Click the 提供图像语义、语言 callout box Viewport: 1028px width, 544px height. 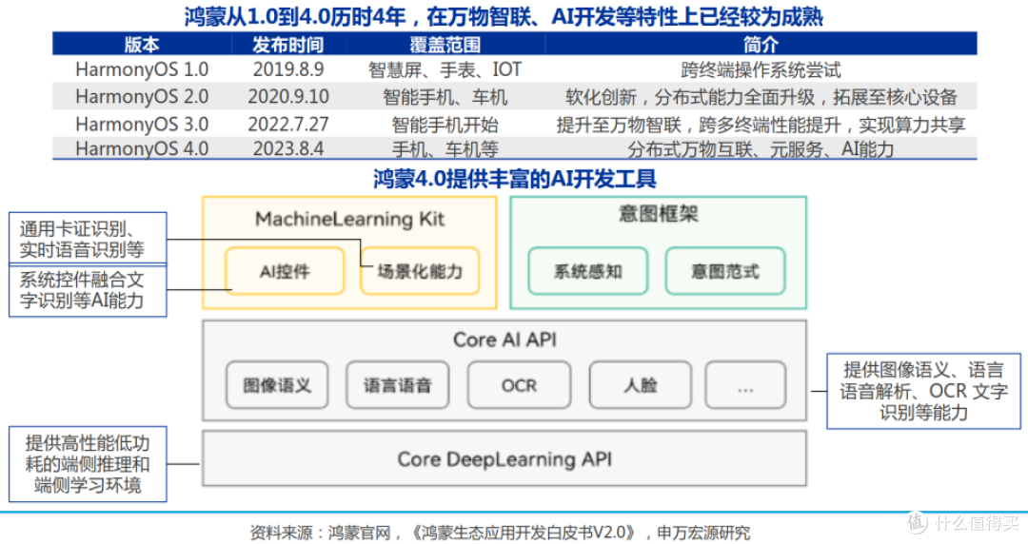(923, 391)
